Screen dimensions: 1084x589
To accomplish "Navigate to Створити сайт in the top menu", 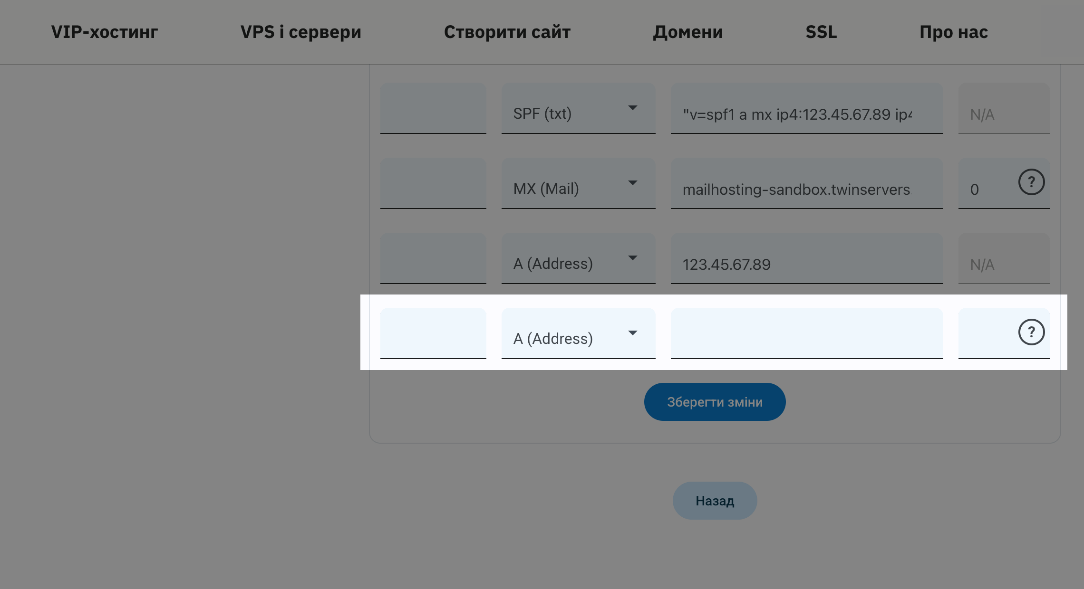I will coord(507,32).
